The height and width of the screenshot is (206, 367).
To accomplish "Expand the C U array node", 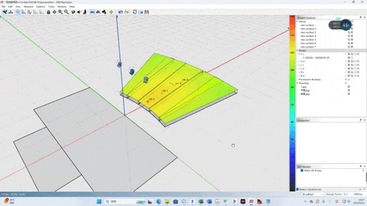I will pos(299,61).
